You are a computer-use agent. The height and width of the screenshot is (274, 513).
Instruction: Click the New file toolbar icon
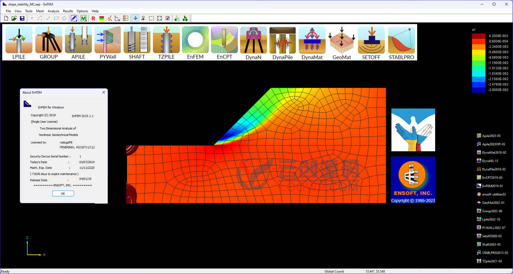click(x=6, y=18)
